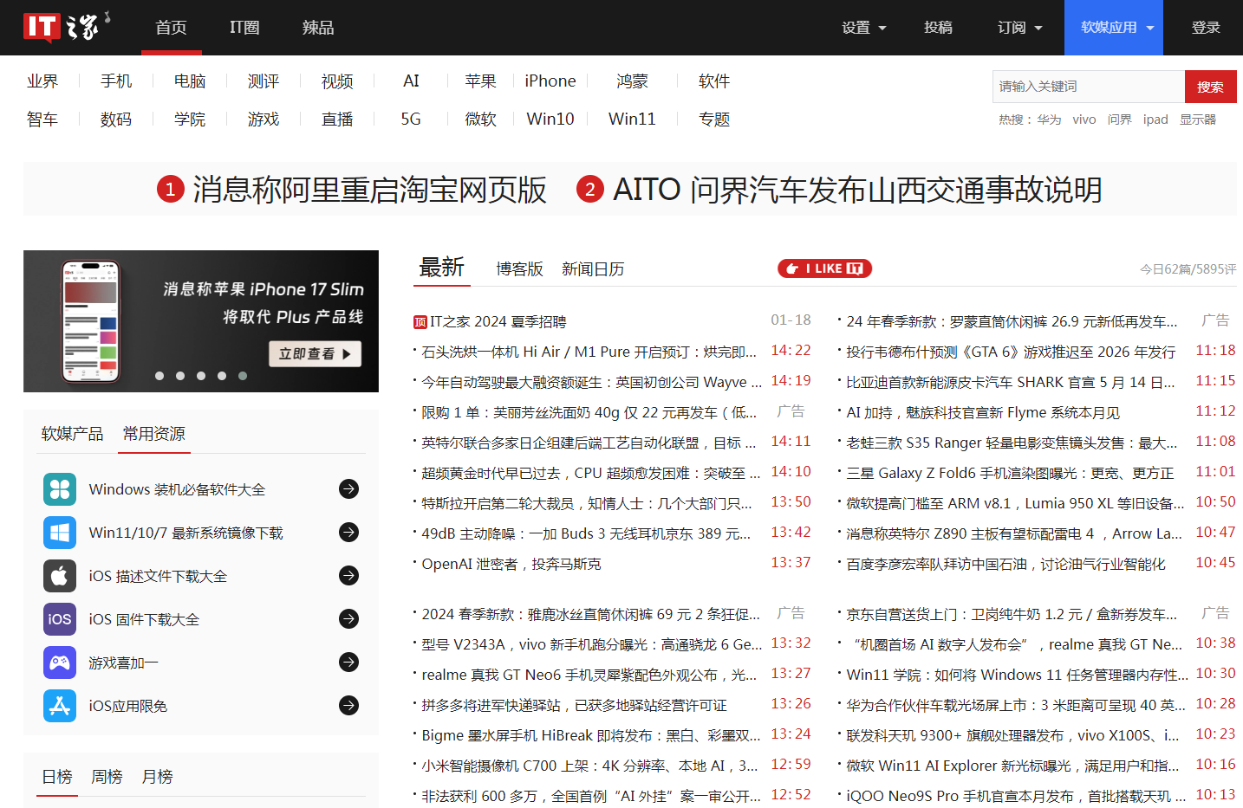The height and width of the screenshot is (808, 1243).
Task: Open the IT圈 top navigation tab
Action: (x=244, y=28)
